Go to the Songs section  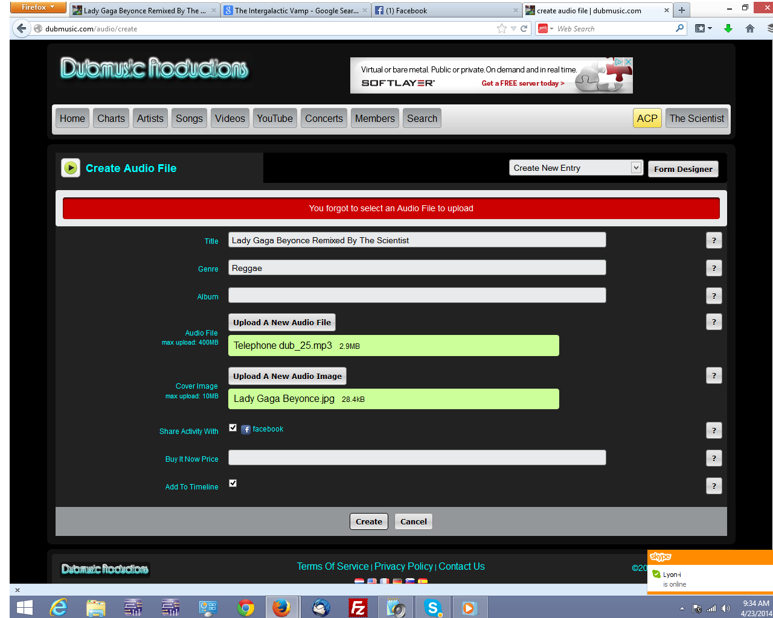tap(189, 118)
